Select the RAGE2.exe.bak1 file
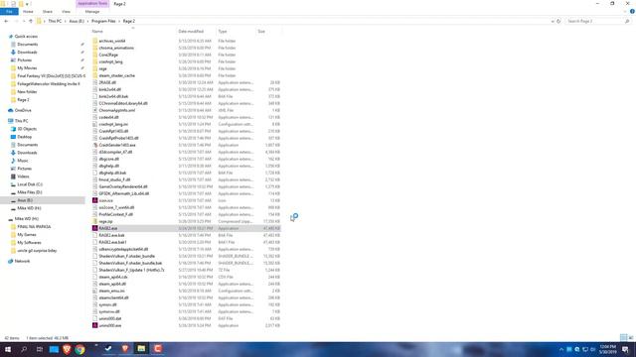This screenshot has width=636, height=357. click(x=112, y=242)
